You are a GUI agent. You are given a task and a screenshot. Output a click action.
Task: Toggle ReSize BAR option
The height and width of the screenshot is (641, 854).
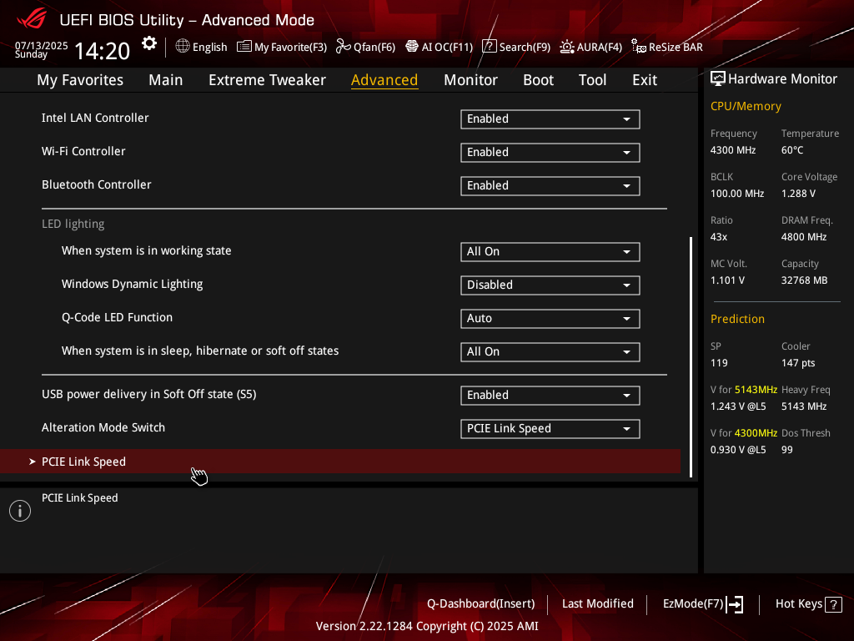(x=667, y=47)
